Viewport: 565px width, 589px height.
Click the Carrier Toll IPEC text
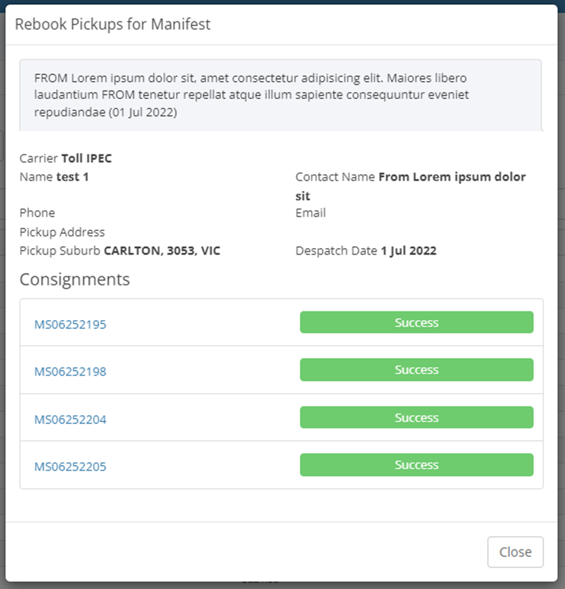pos(66,158)
